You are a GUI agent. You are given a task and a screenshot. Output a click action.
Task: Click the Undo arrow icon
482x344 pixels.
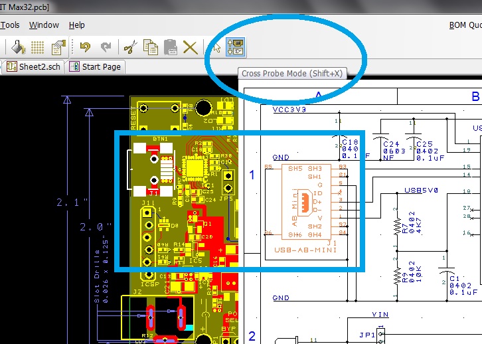(85, 47)
